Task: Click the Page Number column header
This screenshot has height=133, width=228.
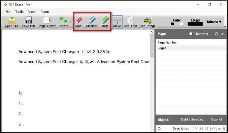Action: click(167, 42)
